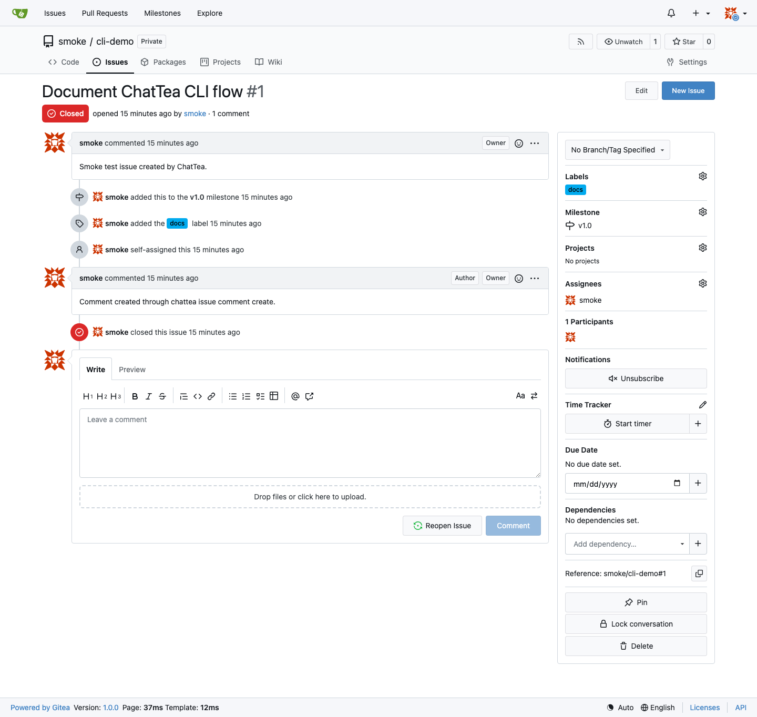Open Pull Requests in top navigation
This screenshot has height=717, width=757.
(x=105, y=13)
